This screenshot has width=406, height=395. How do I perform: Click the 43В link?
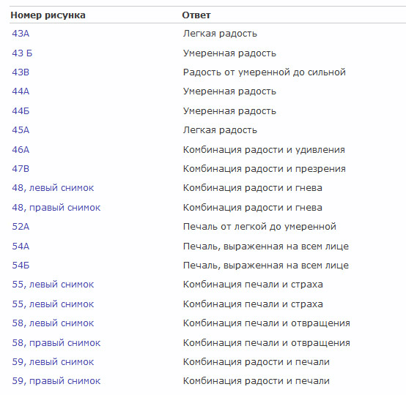[x=21, y=72]
